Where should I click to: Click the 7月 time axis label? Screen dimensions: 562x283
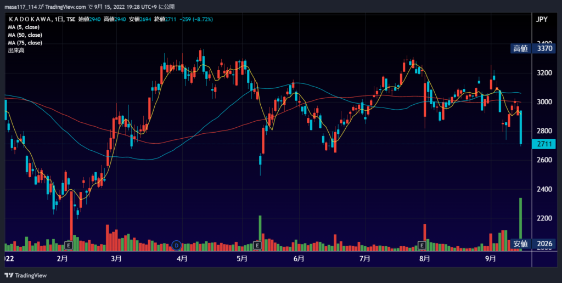click(x=364, y=258)
